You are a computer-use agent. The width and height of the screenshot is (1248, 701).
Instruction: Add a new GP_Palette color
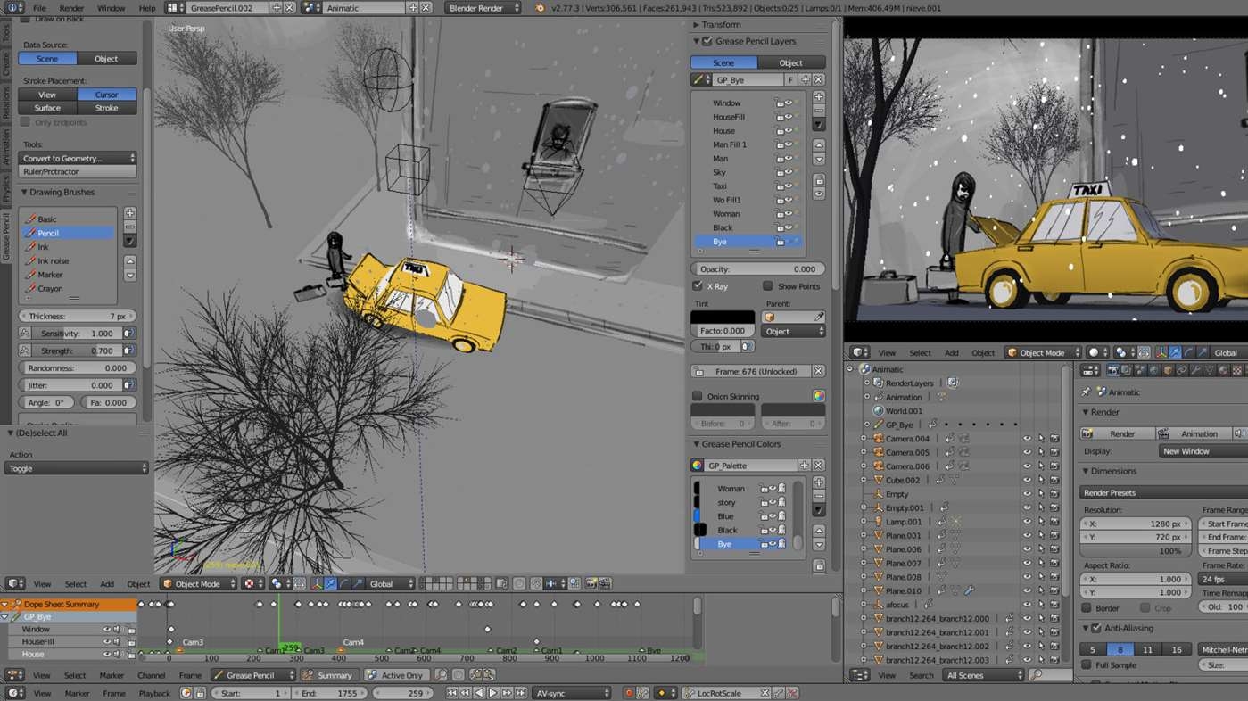coord(819,482)
